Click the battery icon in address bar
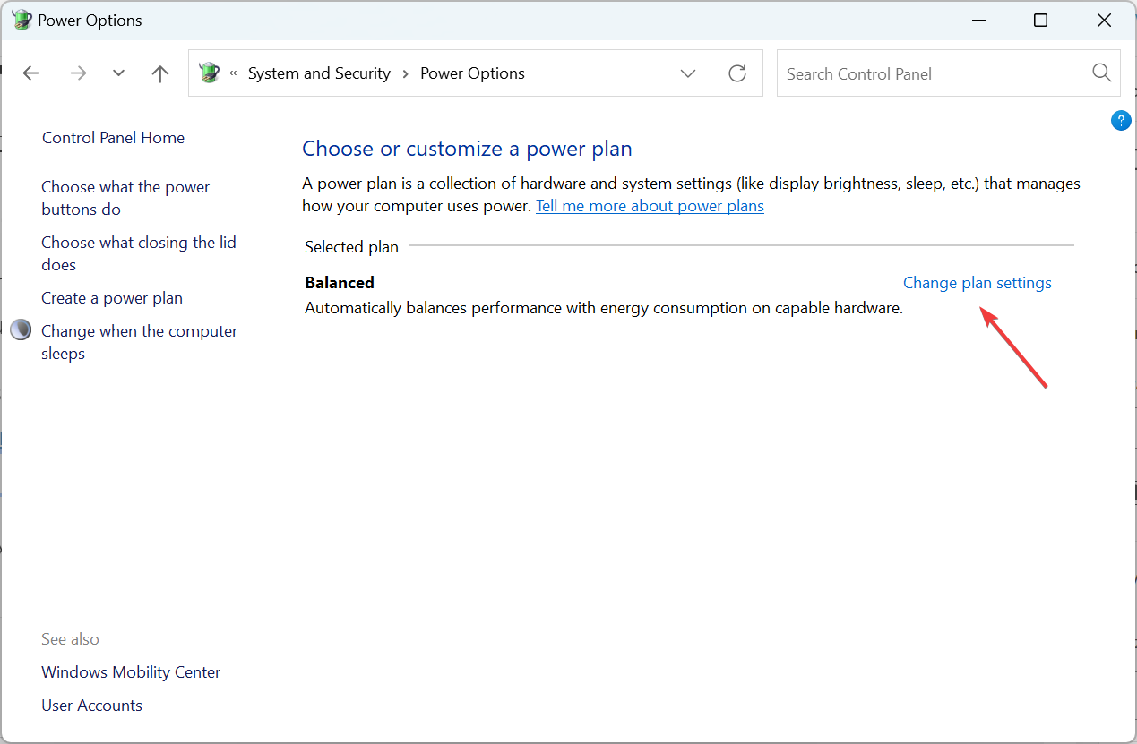1137x744 pixels. (x=210, y=73)
